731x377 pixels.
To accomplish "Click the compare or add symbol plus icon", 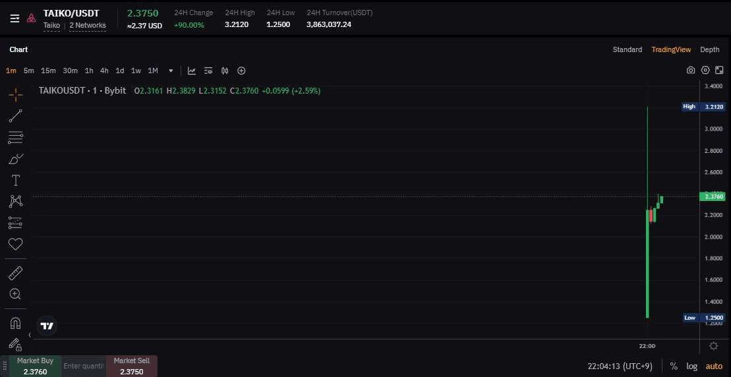I will click(x=241, y=71).
